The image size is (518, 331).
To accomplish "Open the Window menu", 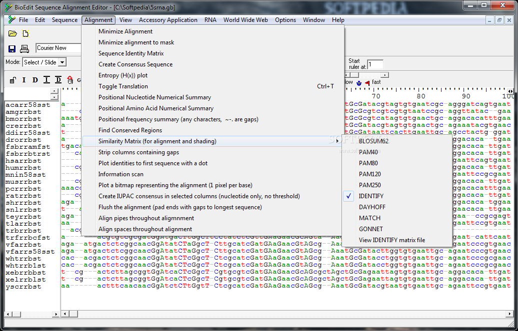I will (x=314, y=20).
